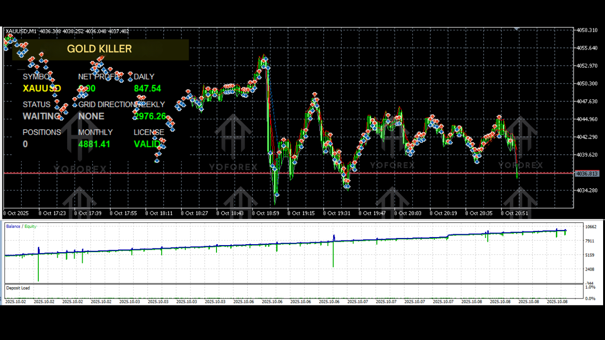Click the POSITIONS count value 0
The height and width of the screenshot is (340, 605).
click(26, 144)
